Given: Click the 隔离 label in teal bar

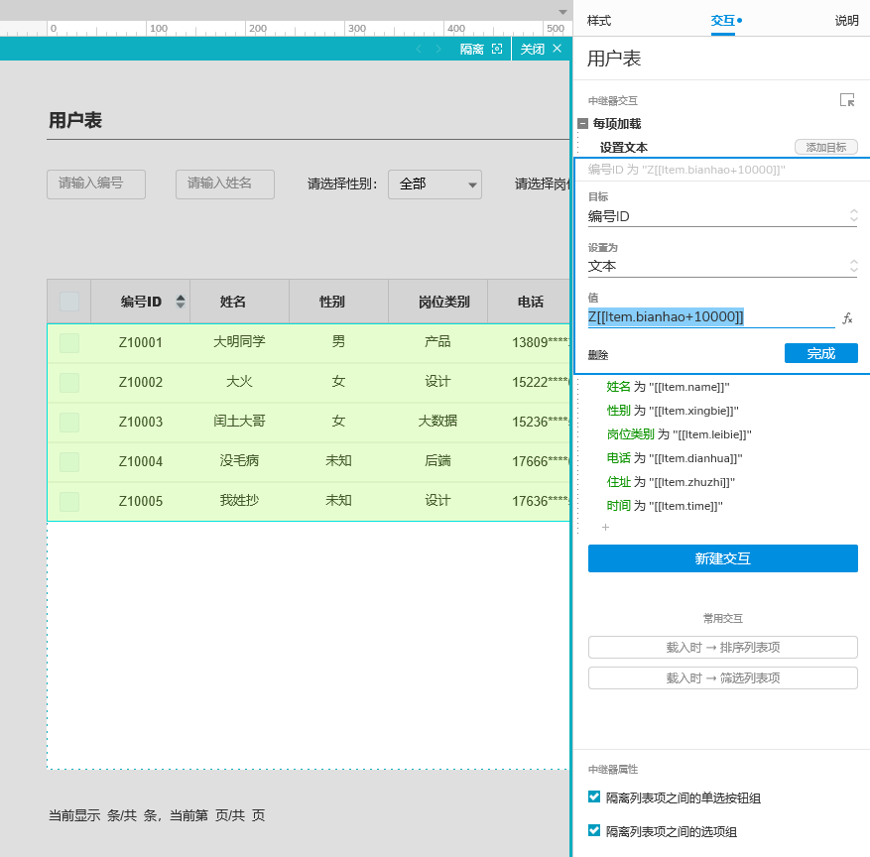Looking at the screenshot, I should click(471, 49).
